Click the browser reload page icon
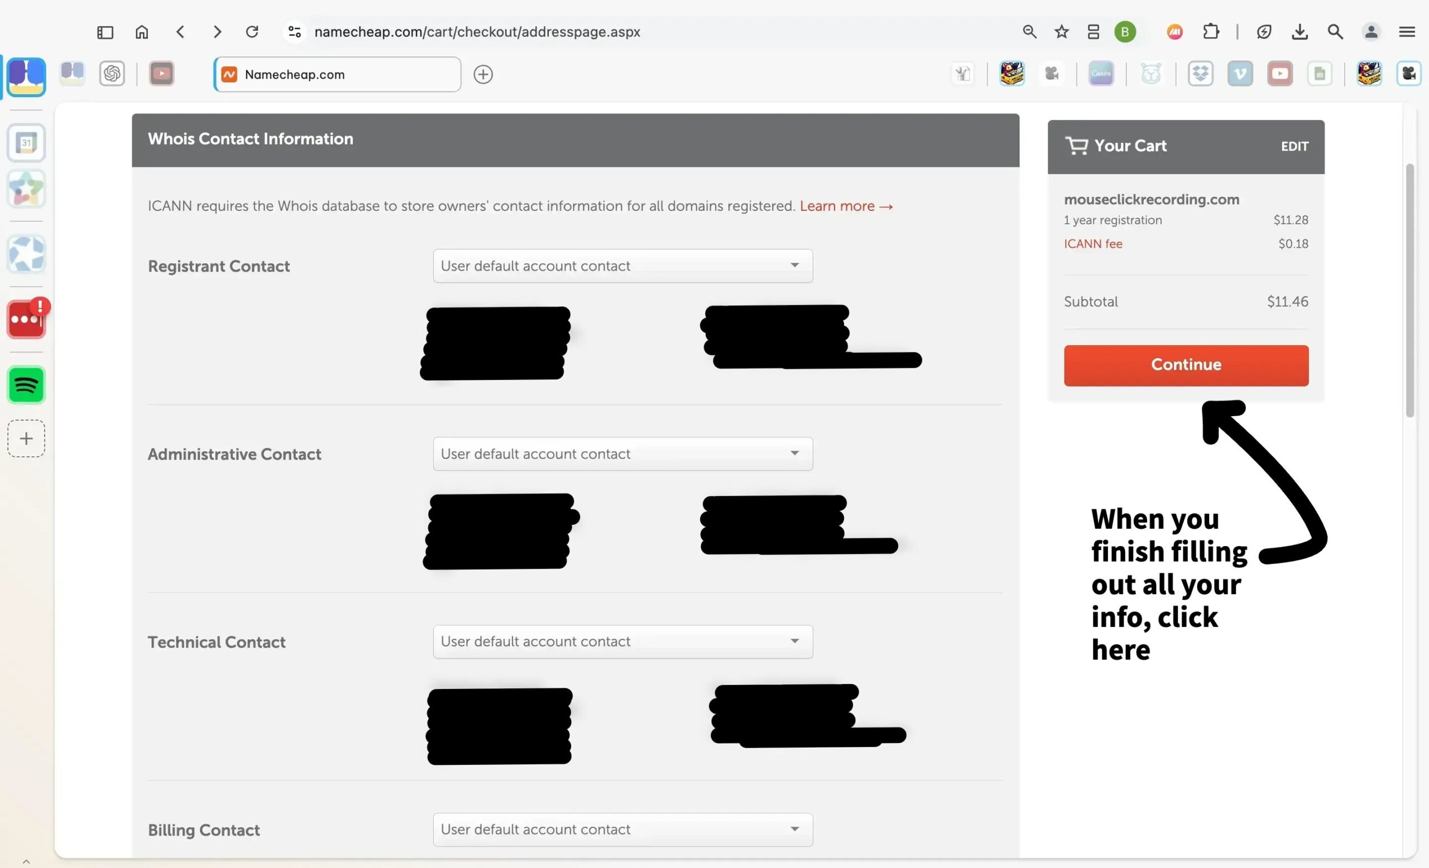Screen dimensions: 1429x868 (x=252, y=31)
